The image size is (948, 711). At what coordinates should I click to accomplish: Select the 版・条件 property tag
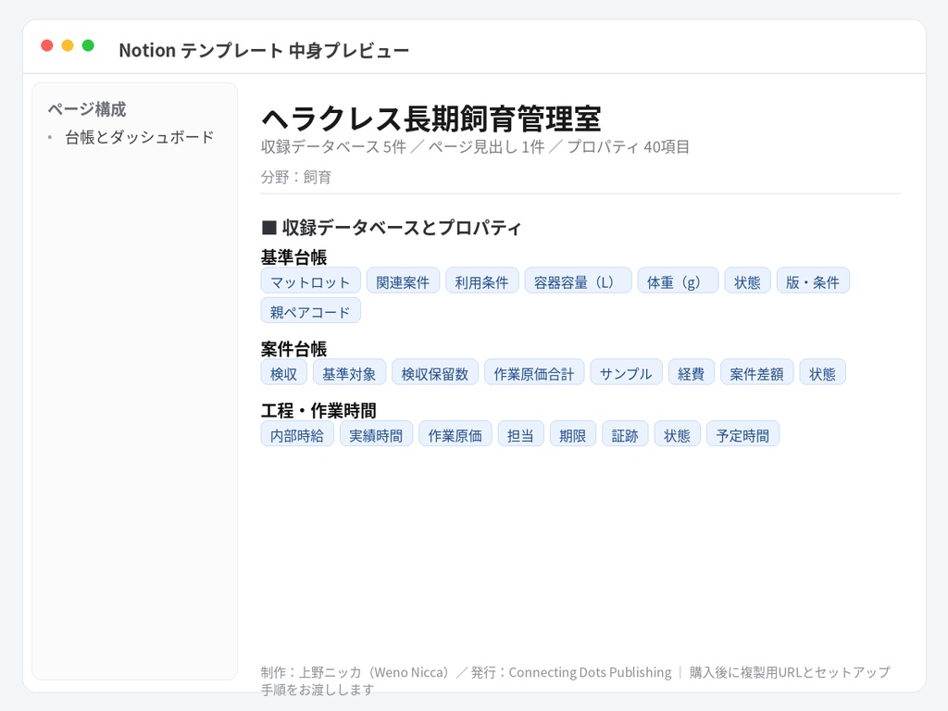click(813, 281)
